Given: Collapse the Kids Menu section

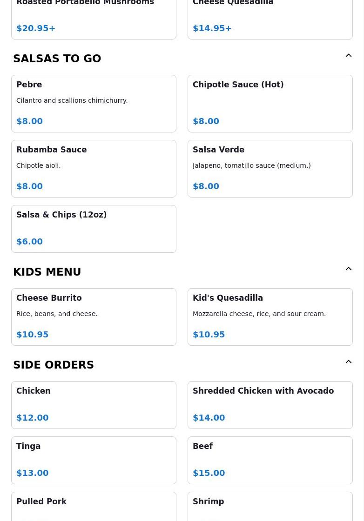Looking at the screenshot, I should (348, 269).
